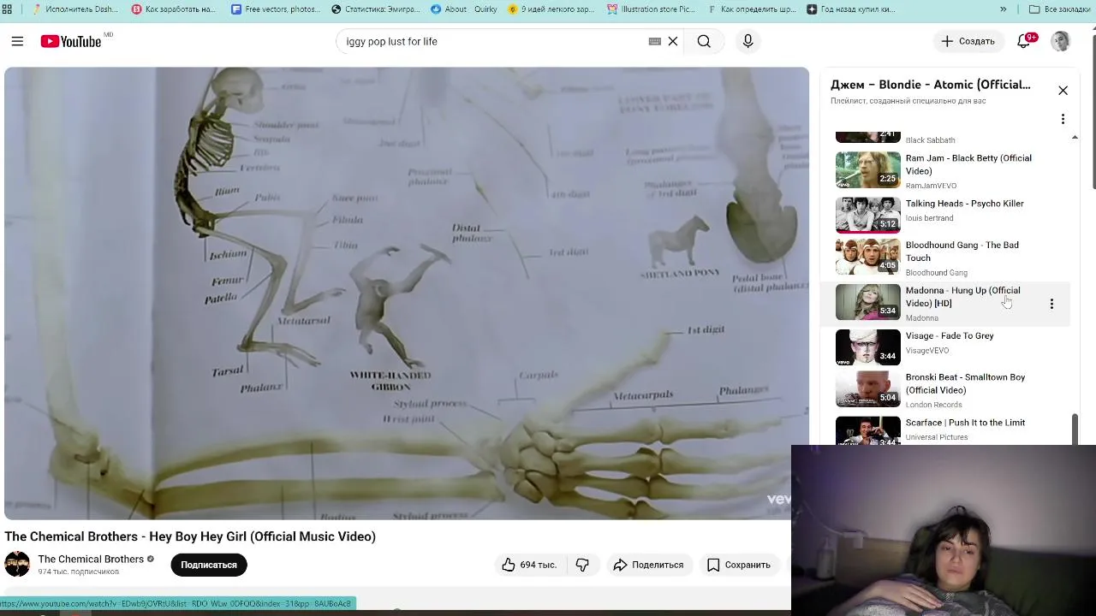This screenshot has height=616, width=1096.
Task: Clear the search query with the X icon
Action: tap(673, 41)
